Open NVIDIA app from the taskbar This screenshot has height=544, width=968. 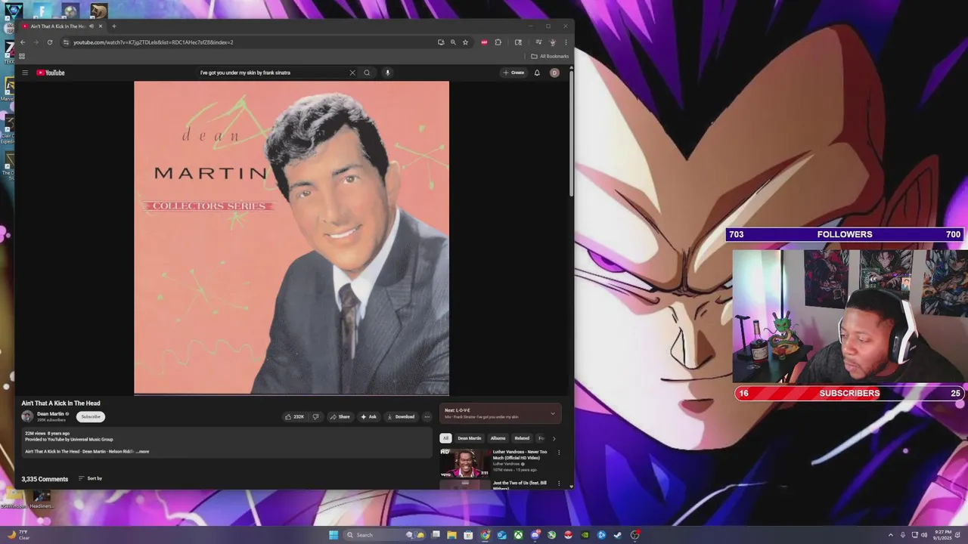[x=585, y=535]
